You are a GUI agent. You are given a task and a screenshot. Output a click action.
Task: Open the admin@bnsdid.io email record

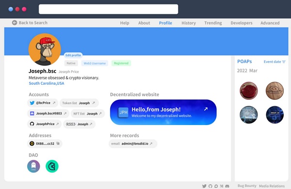133,143
